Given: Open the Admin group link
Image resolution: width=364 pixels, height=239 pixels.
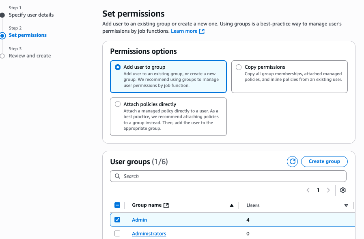Looking at the screenshot, I should pos(139,220).
